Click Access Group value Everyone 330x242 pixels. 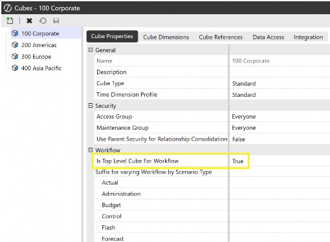click(x=244, y=117)
